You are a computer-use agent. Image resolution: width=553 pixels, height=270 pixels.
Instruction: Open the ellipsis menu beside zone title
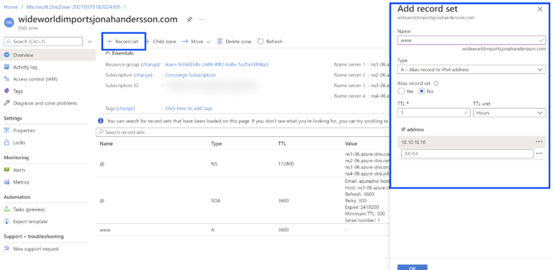point(202,19)
